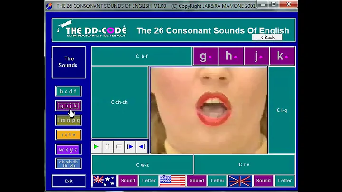
Task: Step the video backward one frame
Action: point(142,147)
